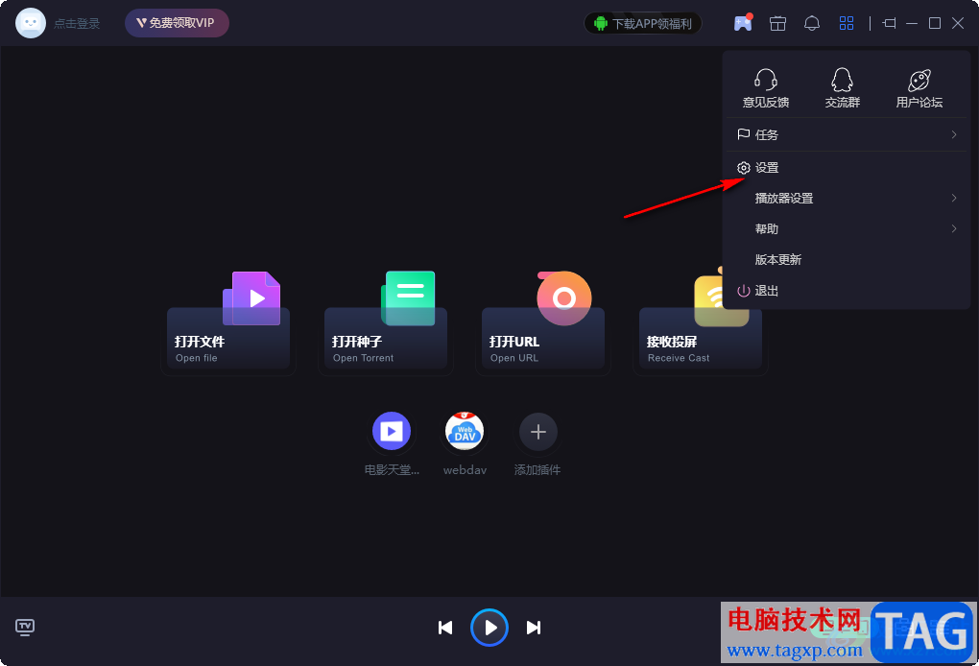
Task: Click the green Open Torrent icon
Action: pyautogui.click(x=408, y=297)
